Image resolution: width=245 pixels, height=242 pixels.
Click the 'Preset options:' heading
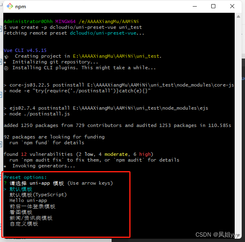coord(25,177)
